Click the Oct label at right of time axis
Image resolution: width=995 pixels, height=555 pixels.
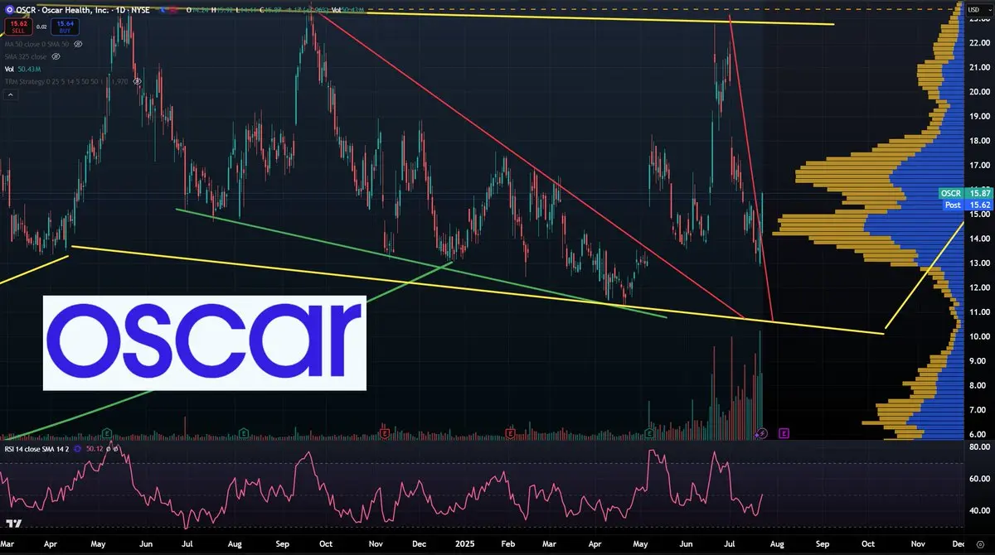868,544
